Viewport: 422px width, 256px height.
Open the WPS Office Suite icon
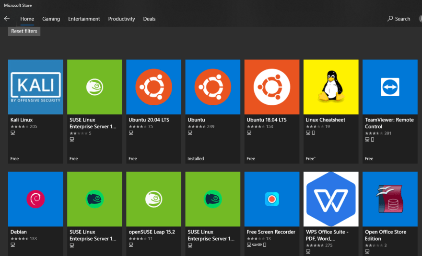331,199
